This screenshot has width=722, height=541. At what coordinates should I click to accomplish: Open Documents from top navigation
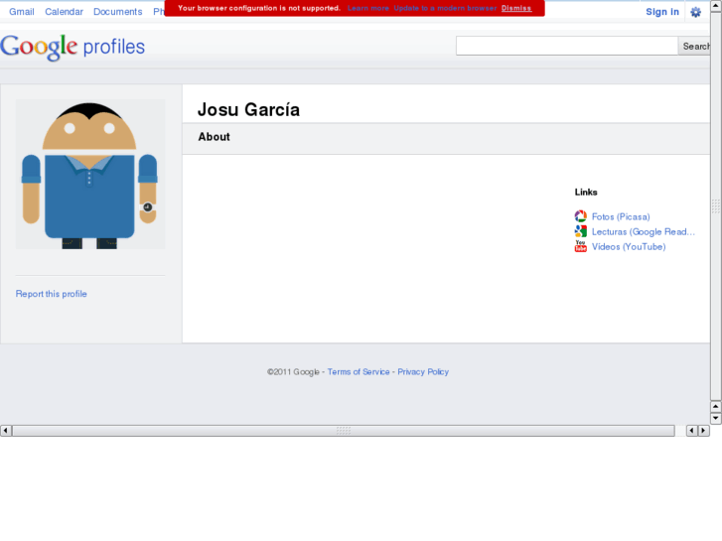tap(118, 12)
